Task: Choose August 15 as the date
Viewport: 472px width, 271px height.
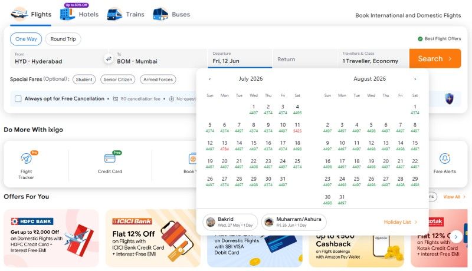Action: pyautogui.click(x=415, y=146)
